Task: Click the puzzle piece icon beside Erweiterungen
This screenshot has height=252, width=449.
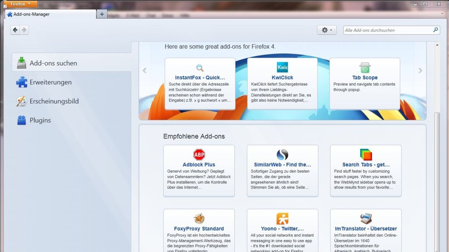Action: (22, 82)
